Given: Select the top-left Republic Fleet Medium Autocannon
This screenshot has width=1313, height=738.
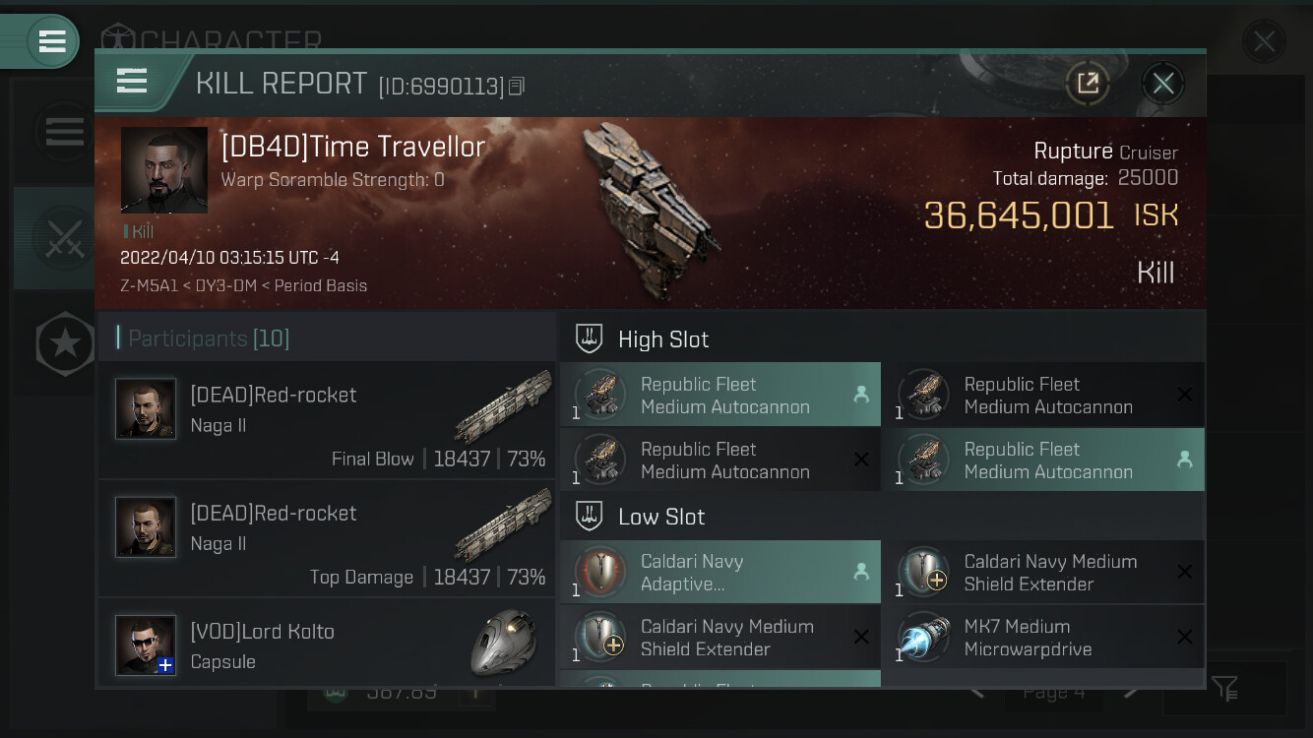Looking at the screenshot, I should (x=720, y=395).
